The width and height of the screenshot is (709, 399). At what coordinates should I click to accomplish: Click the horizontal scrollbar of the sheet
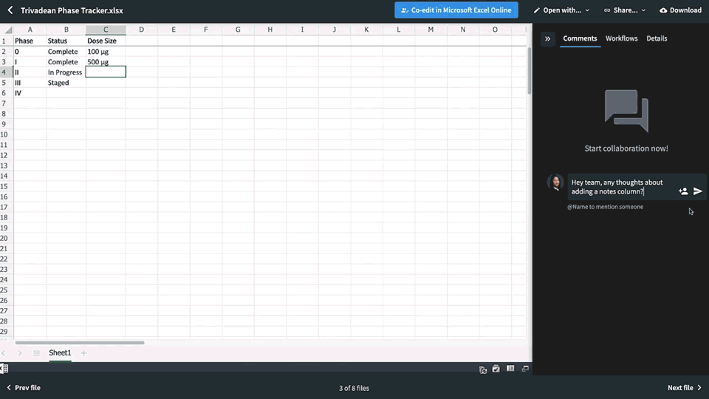coord(80,343)
